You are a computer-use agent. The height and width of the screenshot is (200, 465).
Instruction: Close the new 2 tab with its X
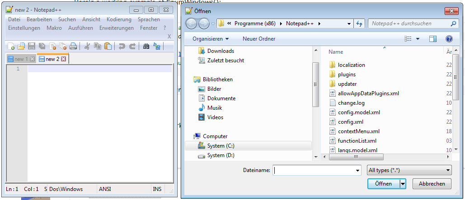coord(63,59)
